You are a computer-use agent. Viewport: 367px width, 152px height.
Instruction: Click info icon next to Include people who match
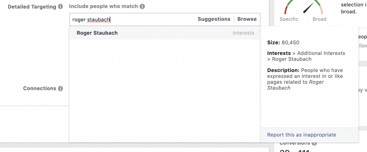tap(142, 6)
